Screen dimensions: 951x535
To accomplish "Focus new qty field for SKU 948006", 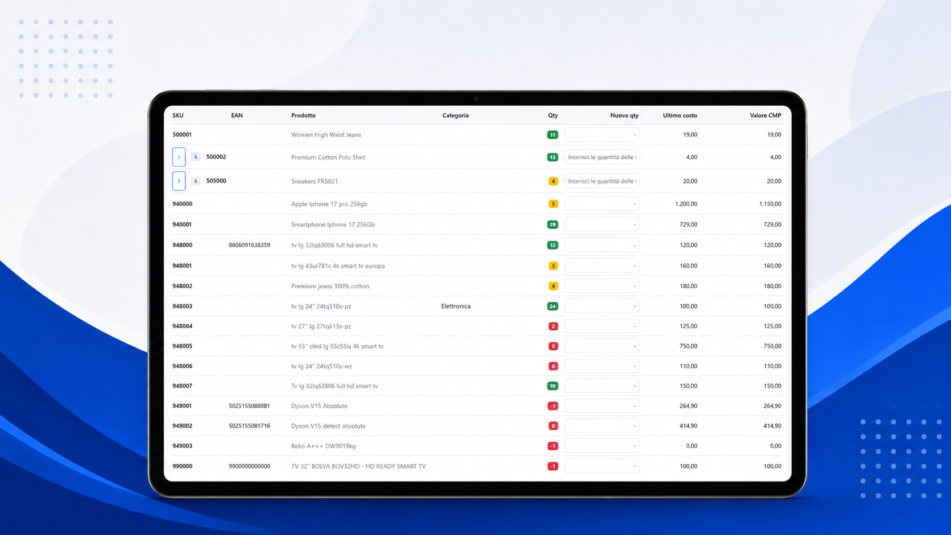I will pyautogui.click(x=602, y=366).
